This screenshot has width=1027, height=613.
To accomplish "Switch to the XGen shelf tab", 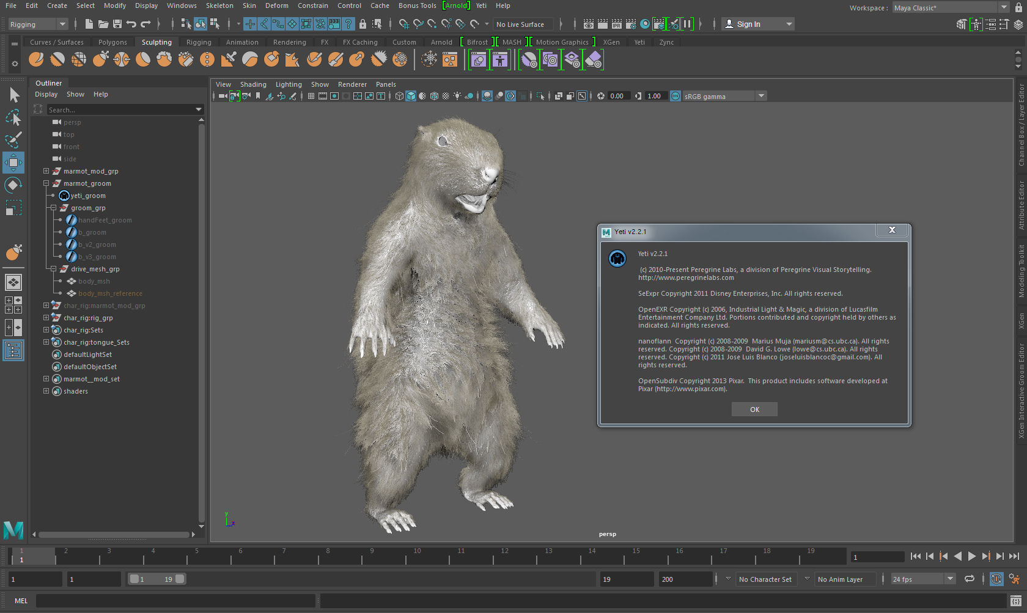I will pyautogui.click(x=611, y=42).
